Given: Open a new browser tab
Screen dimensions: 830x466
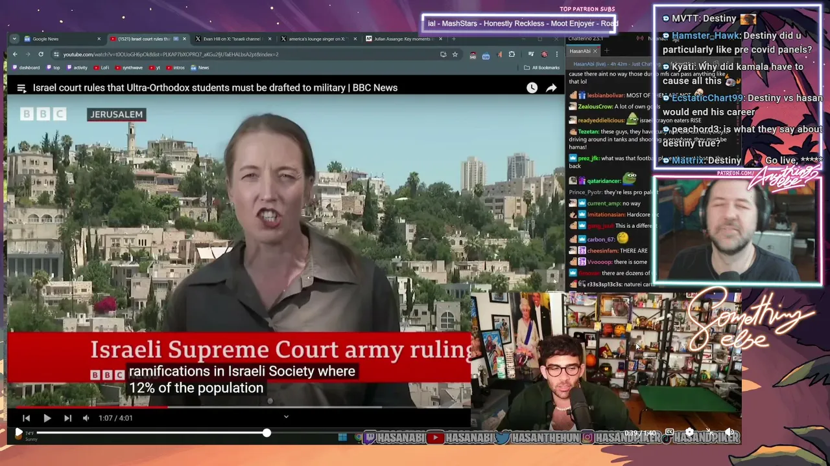Looking at the screenshot, I should [x=453, y=39].
